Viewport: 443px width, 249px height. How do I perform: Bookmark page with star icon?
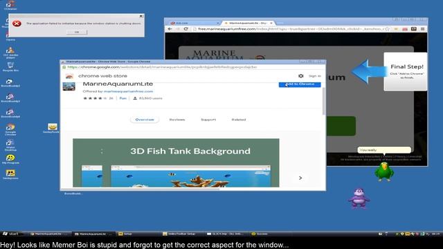388,29
